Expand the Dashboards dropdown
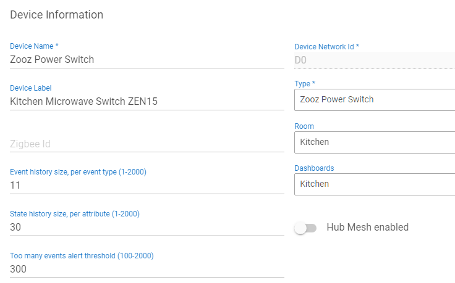Screen dimensions: 455x283 point(374,184)
